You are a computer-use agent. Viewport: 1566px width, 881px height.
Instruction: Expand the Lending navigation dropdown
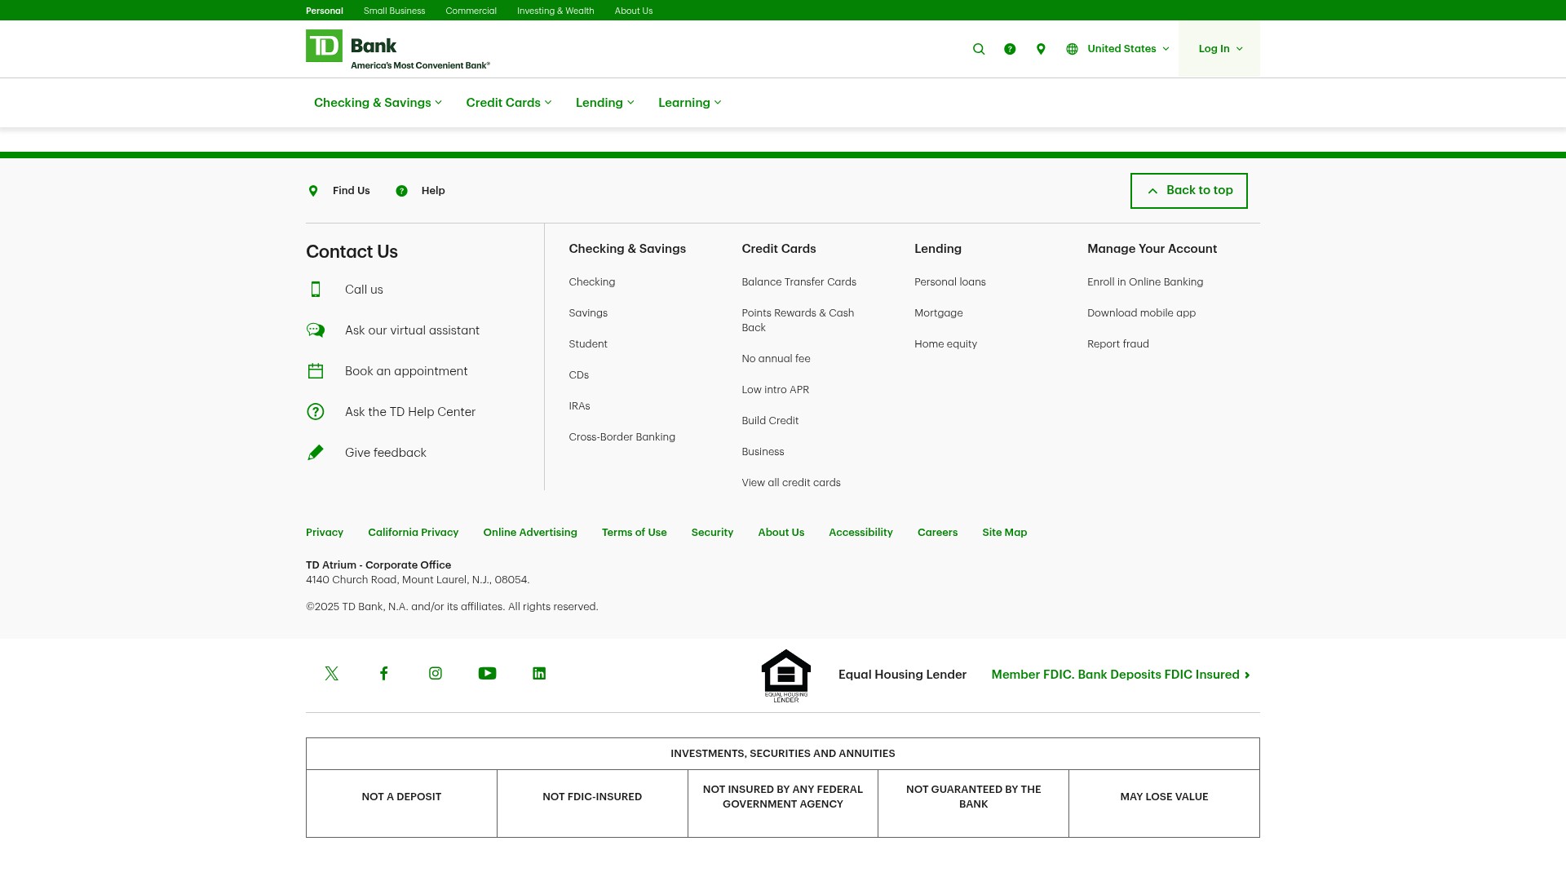605,103
